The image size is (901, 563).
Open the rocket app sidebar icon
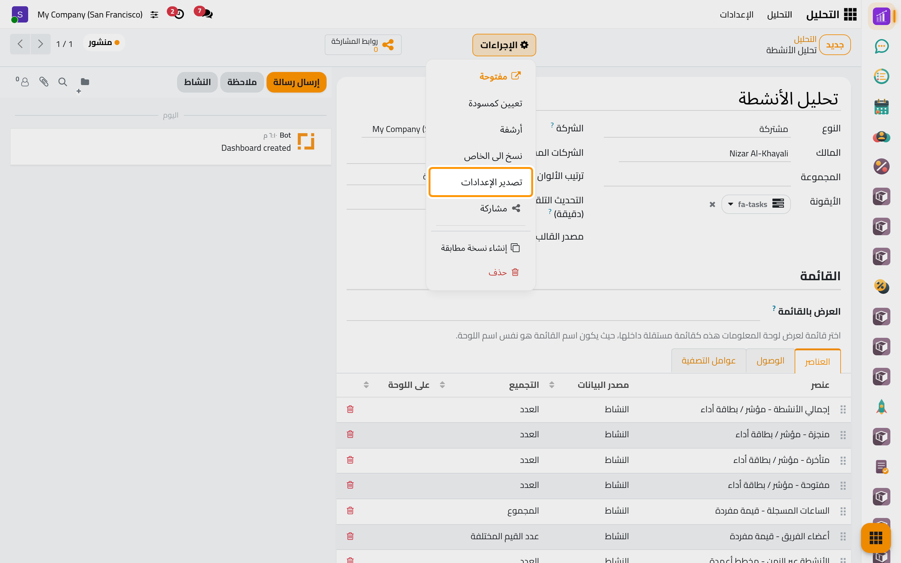coord(881,407)
